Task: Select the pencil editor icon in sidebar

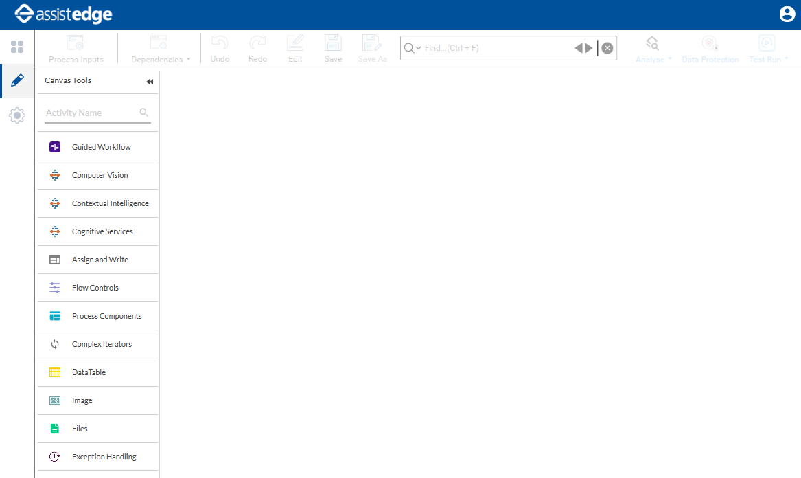Action: click(x=17, y=80)
